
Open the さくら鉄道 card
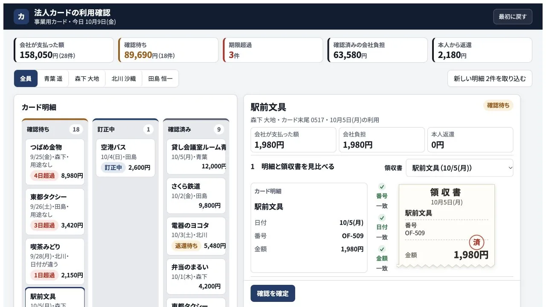(x=196, y=196)
